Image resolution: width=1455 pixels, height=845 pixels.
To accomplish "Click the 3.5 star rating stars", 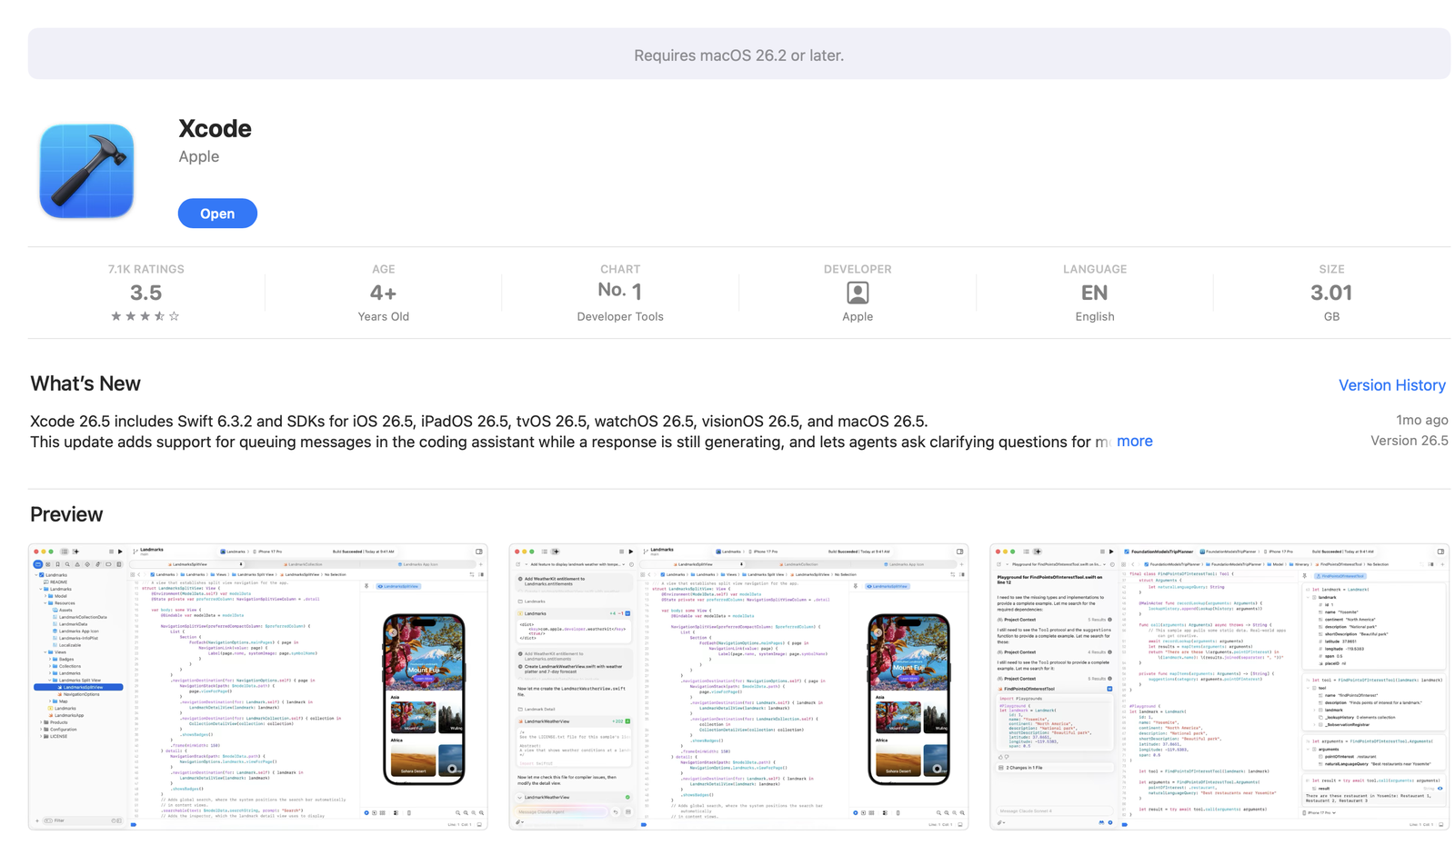I will (145, 316).
